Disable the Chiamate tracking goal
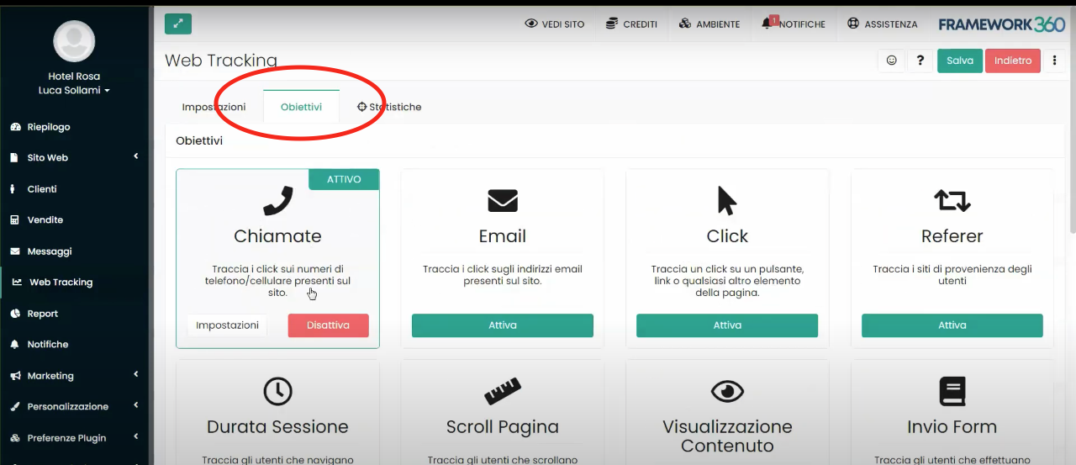Screen dimensions: 1076x465 (328, 325)
